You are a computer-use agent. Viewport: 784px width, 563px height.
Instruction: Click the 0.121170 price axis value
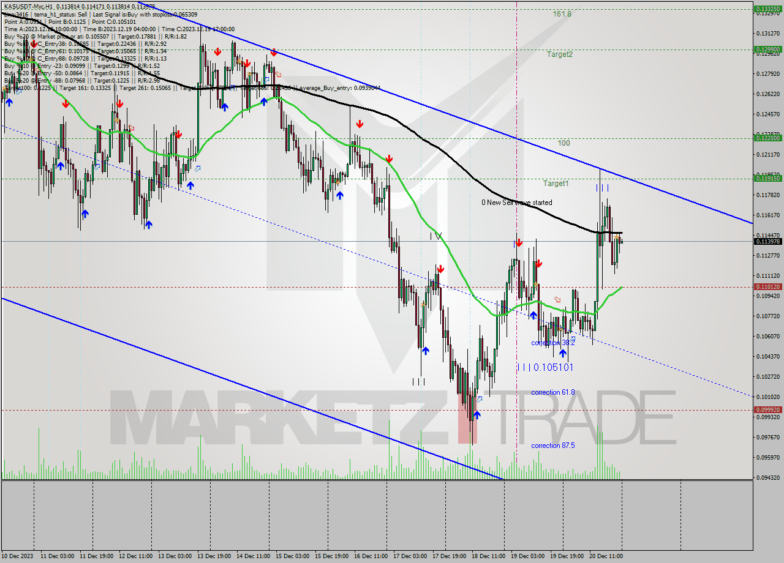pyautogui.click(x=767, y=154)
